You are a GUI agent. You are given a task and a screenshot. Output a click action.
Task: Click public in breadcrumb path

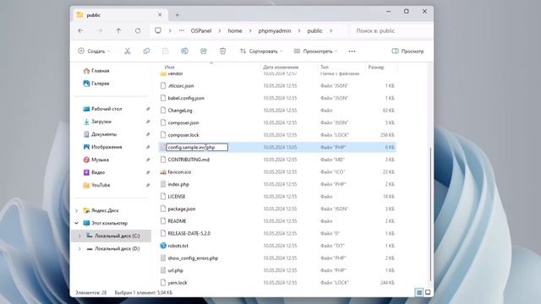tap(314, 30)
